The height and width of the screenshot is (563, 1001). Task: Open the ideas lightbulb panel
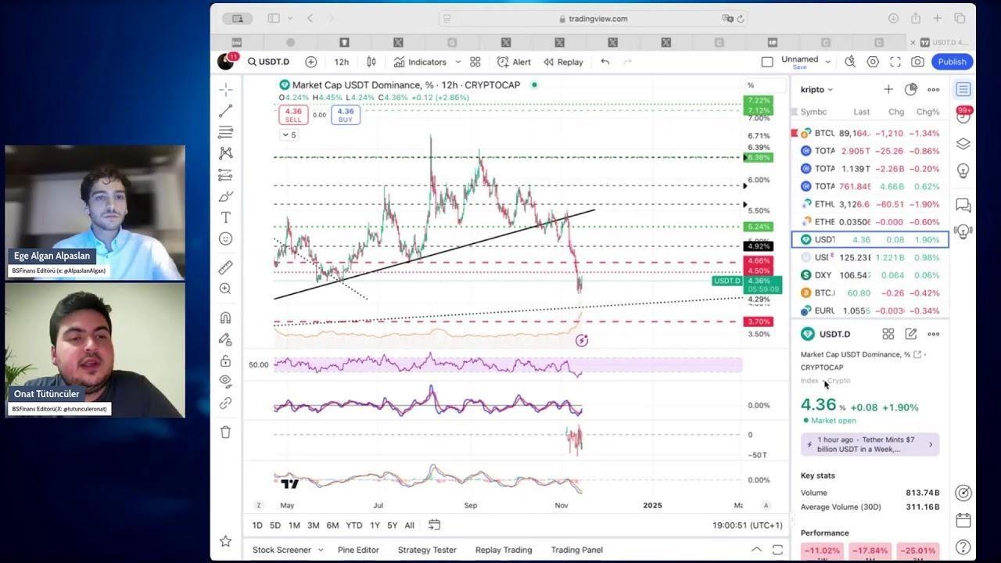pyautogui.click(x=963, y=170)
